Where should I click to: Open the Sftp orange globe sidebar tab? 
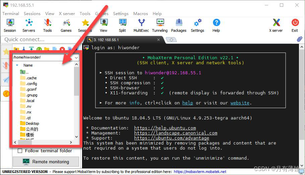coord(6,94)
